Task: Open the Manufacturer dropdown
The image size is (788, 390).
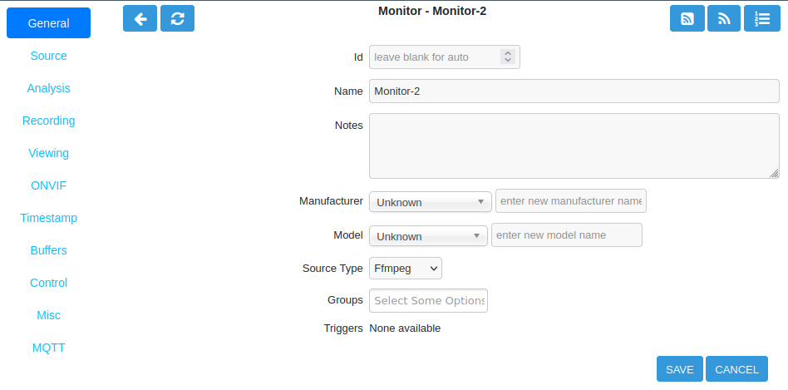Action: point(431,202)
